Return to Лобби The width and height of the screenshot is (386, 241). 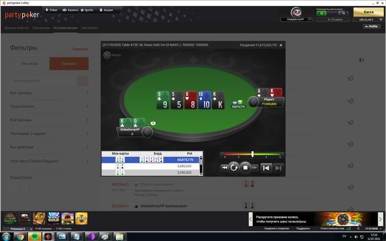[372, 26]
